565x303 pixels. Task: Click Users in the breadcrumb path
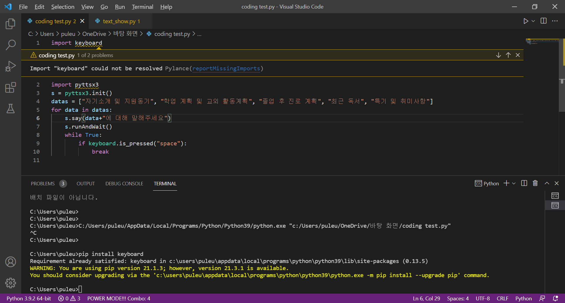coord(47,34)
